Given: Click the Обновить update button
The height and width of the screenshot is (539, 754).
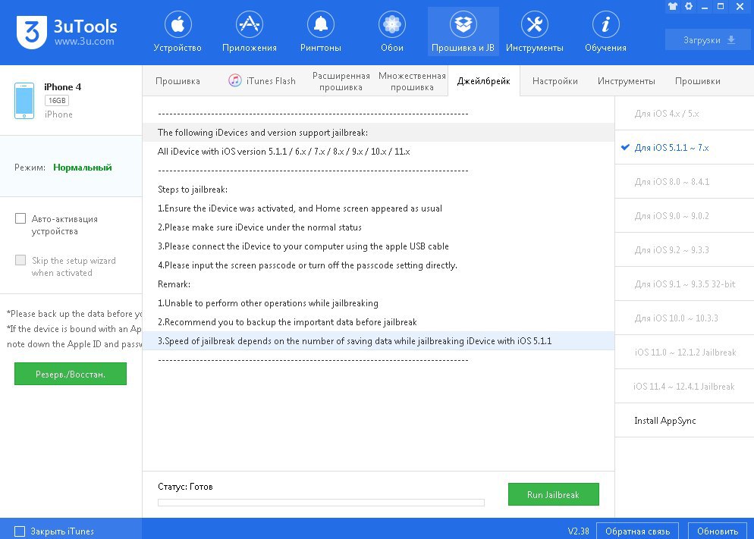Looking at the screenshot, I should coord(718,531).
